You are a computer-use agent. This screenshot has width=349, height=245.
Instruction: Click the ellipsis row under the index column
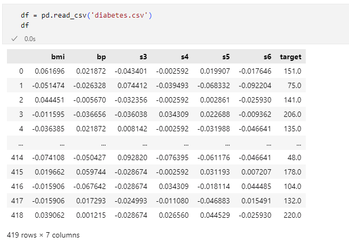coord(20,143)
